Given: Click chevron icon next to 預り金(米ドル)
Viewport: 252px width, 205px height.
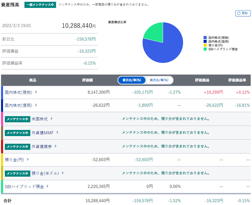Looking at the screenshot, I should [63, 173].
